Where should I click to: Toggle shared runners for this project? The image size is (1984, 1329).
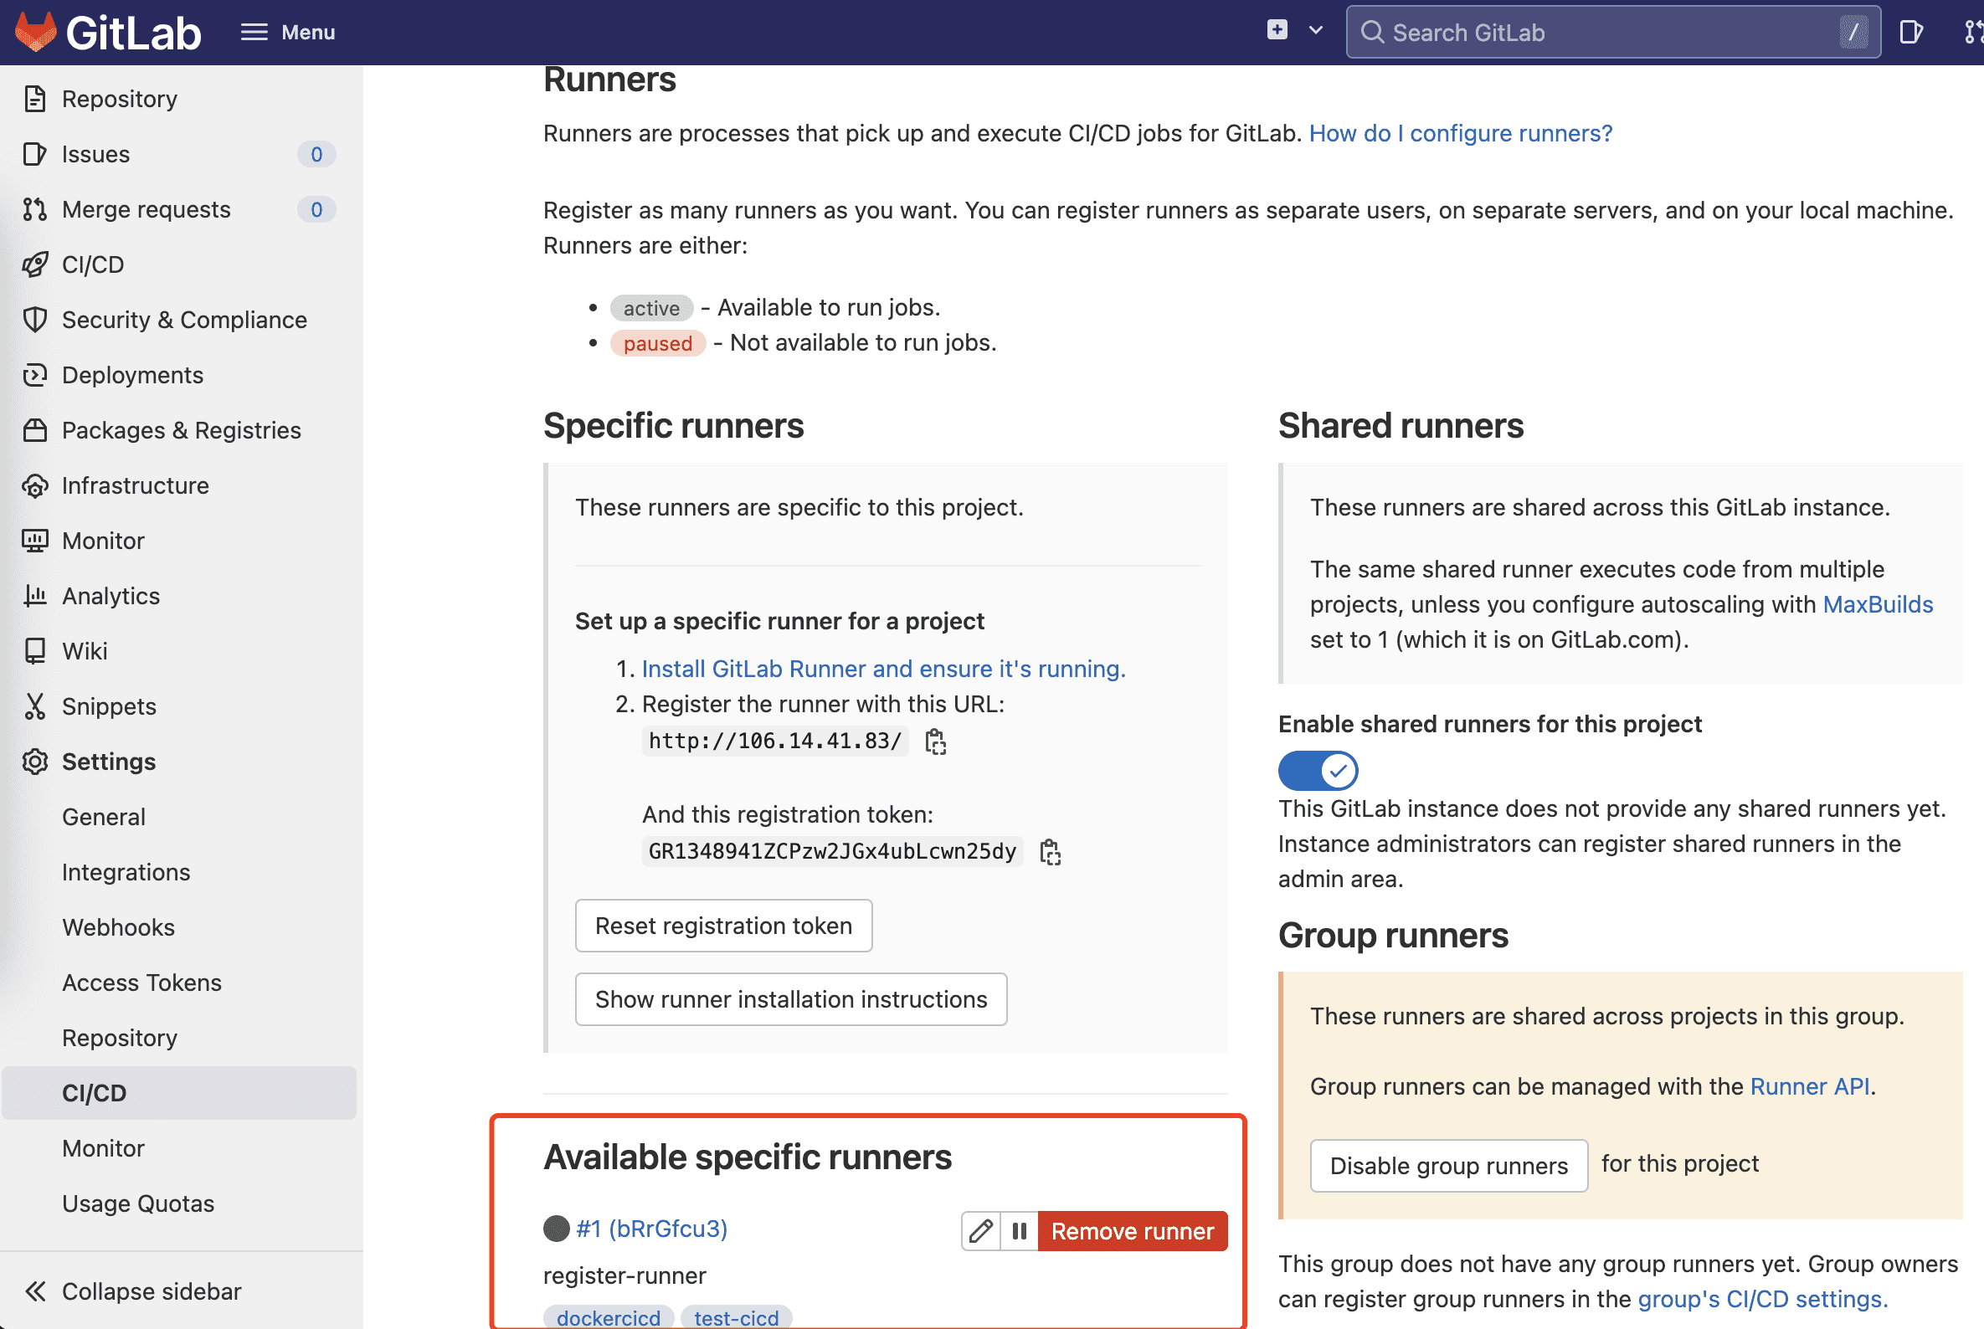(1318, 771)
